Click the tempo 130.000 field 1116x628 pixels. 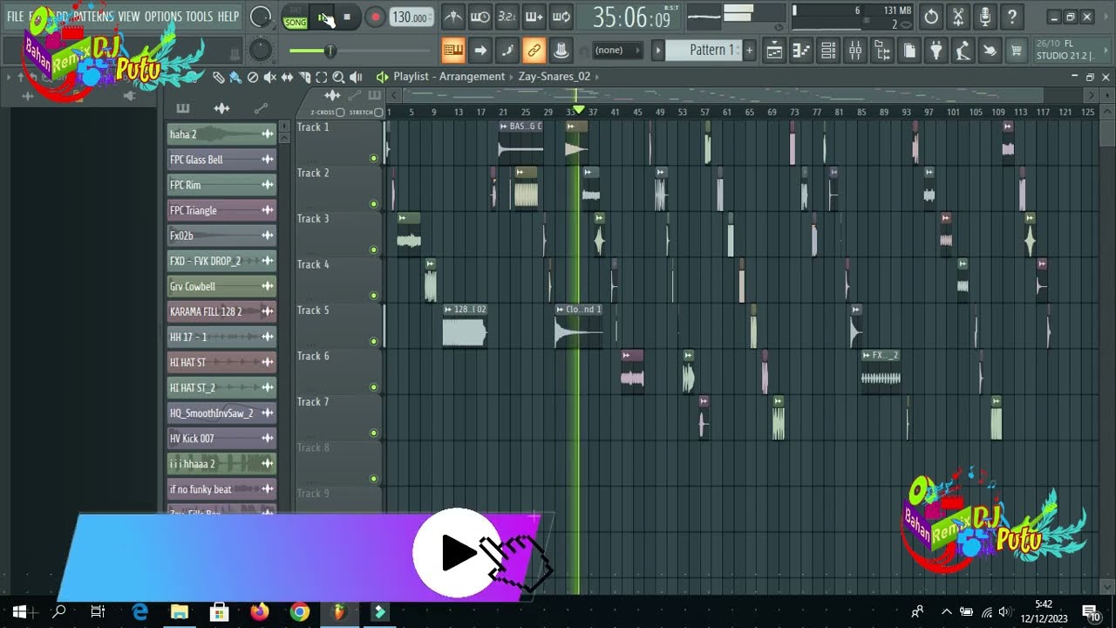pyautogui.click(x=411, y=17)
